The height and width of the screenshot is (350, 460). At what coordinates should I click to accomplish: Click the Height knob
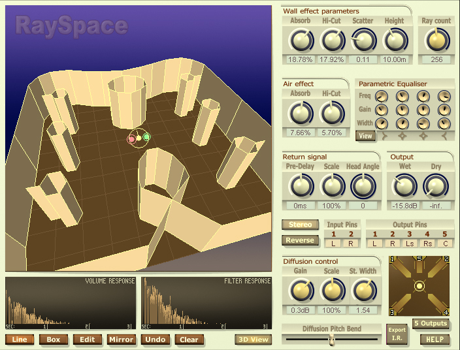tap(395, 40)
